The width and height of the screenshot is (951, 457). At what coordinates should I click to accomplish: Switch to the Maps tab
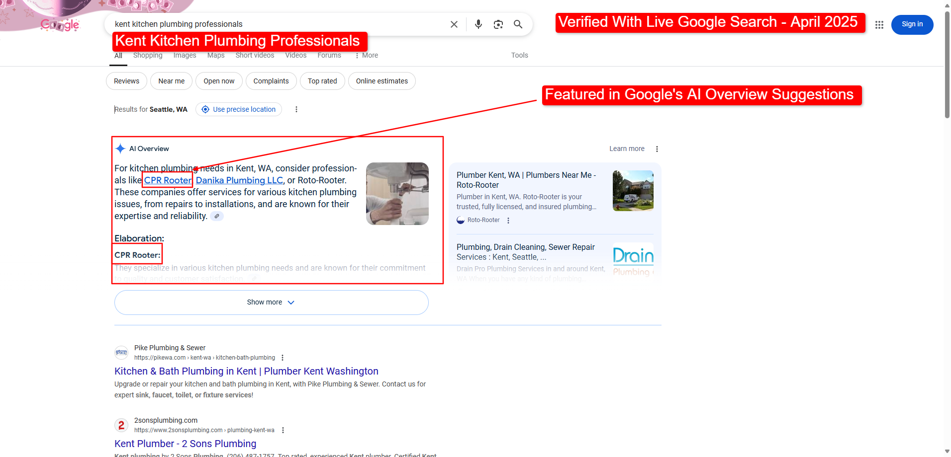coord(216,55)
